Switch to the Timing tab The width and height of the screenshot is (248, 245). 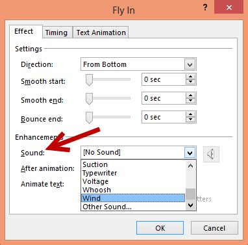point(56,32)
